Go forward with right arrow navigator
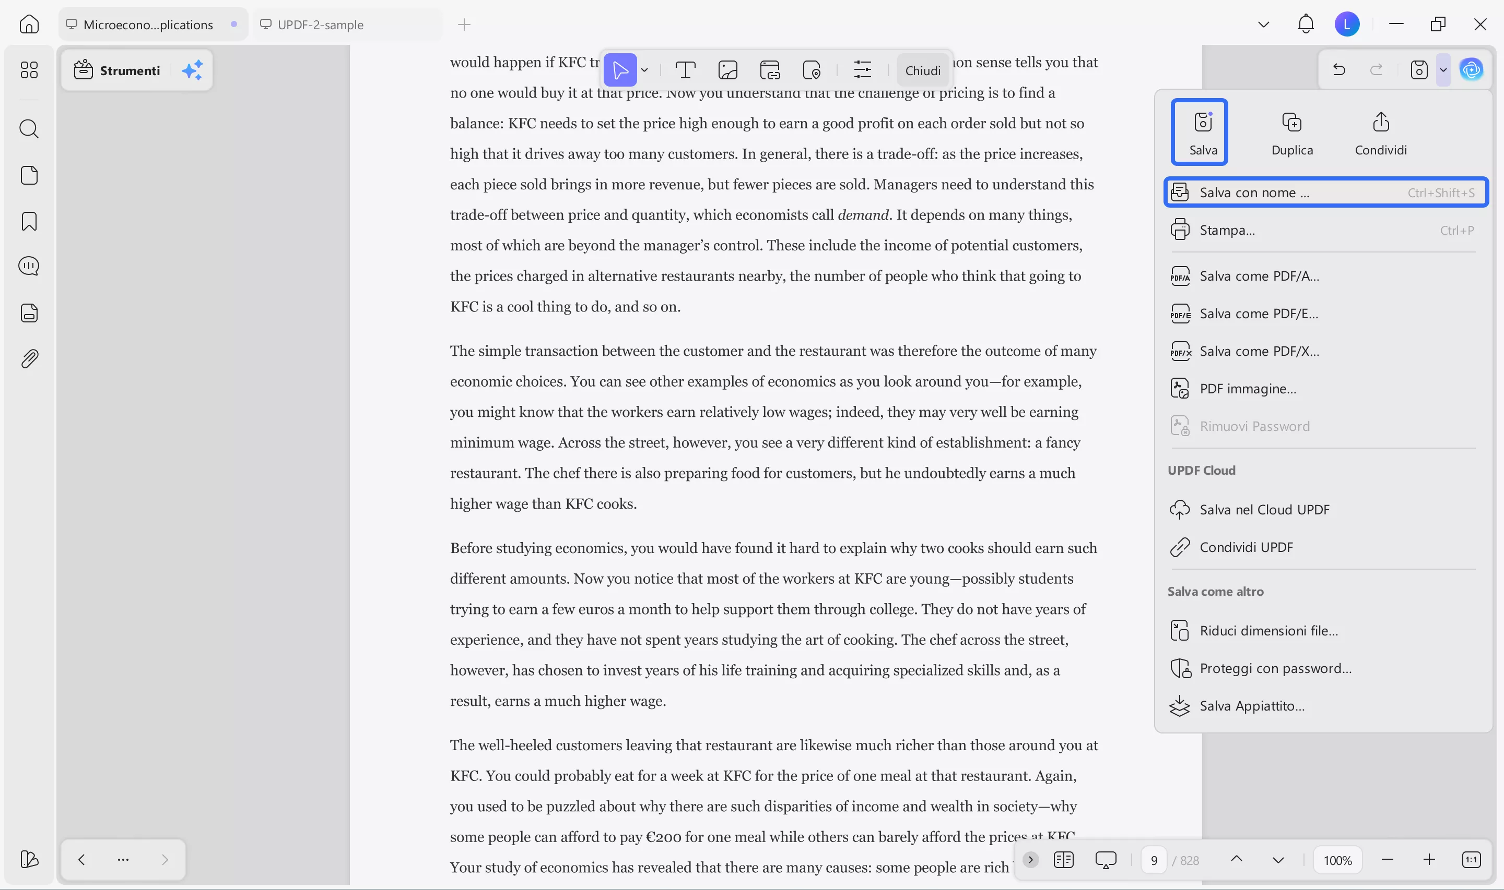The image size is (1504, 890). pyautogui.click(x=164, y=859)
